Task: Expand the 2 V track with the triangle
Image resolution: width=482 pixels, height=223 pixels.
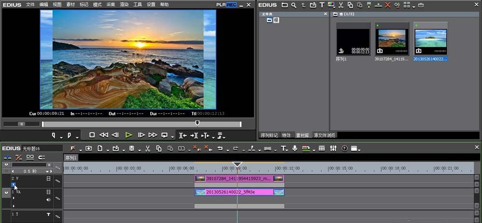Action: point(13,184)
